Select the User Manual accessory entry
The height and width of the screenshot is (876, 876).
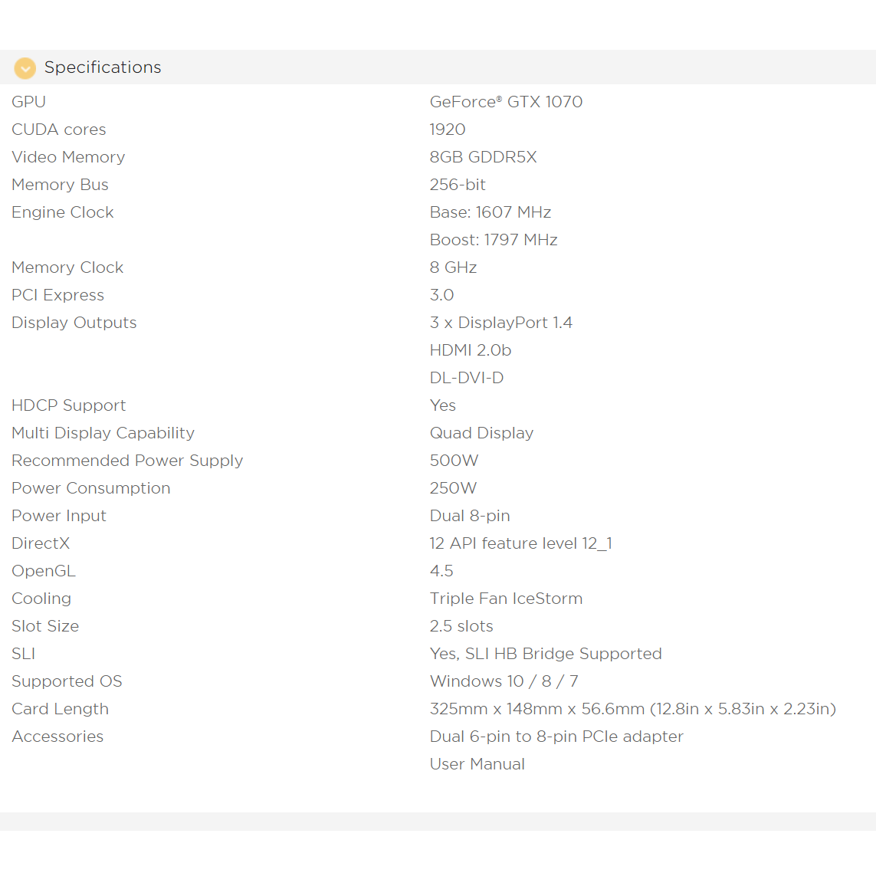click(477, 764)
